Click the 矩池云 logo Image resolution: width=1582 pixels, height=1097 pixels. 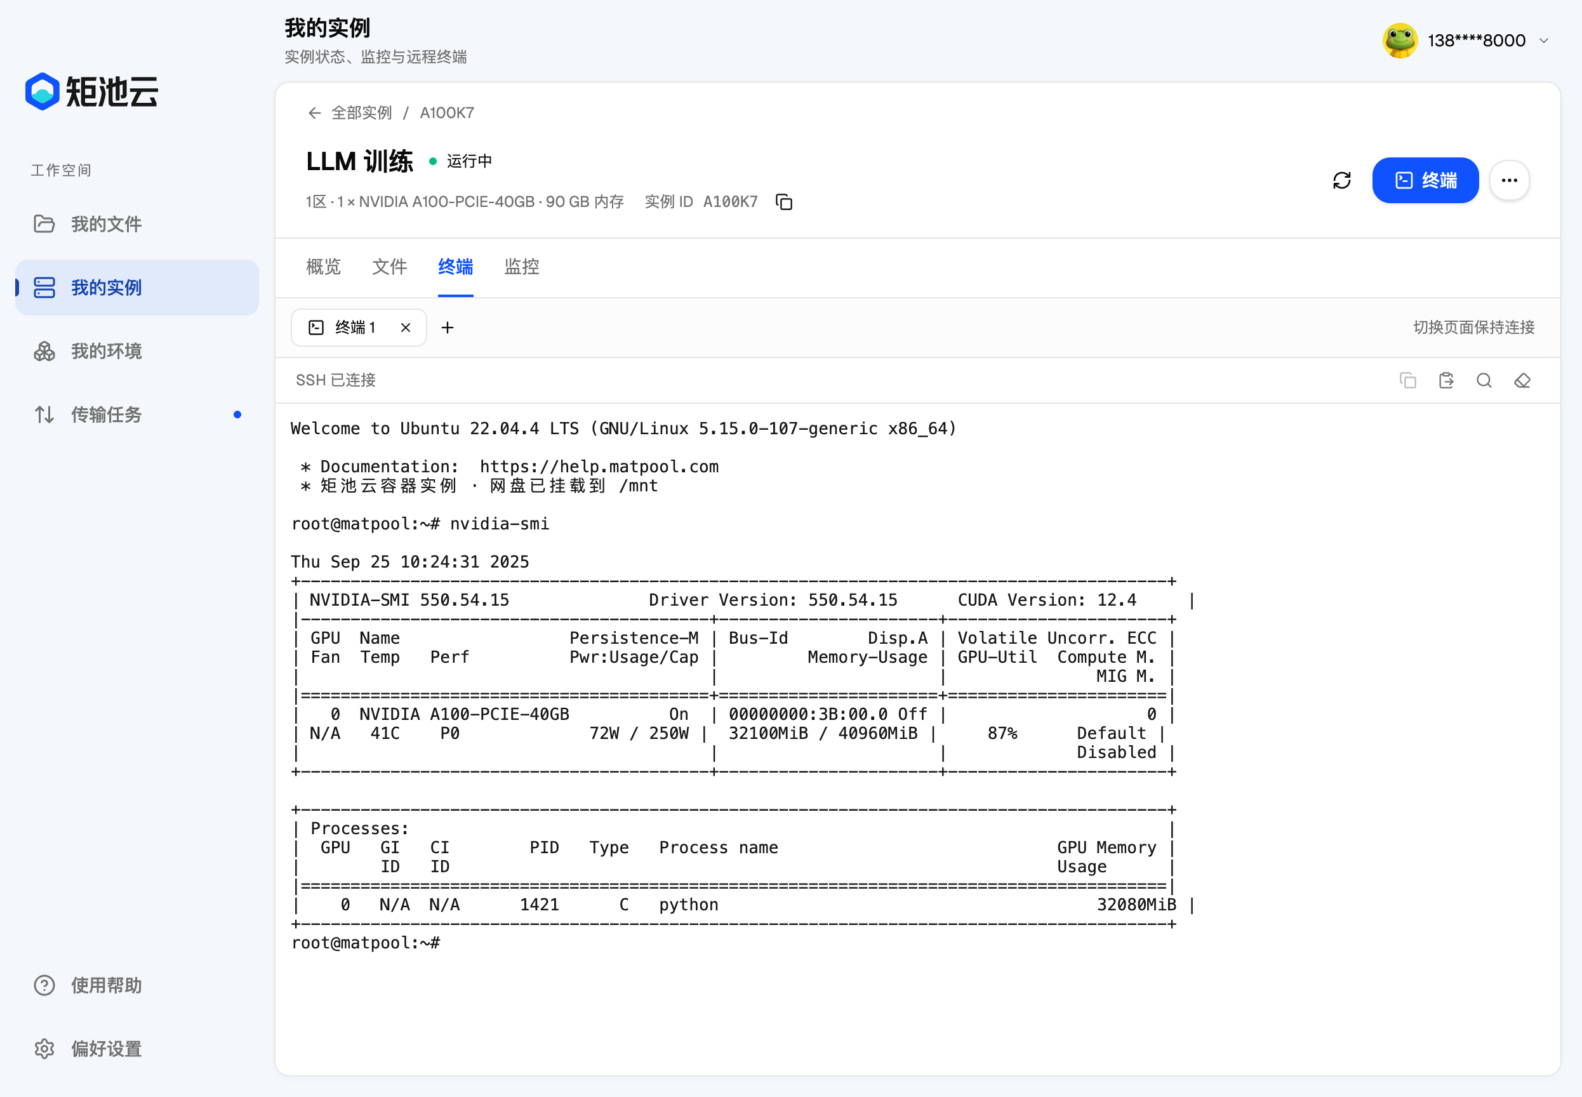click(91, 91)
